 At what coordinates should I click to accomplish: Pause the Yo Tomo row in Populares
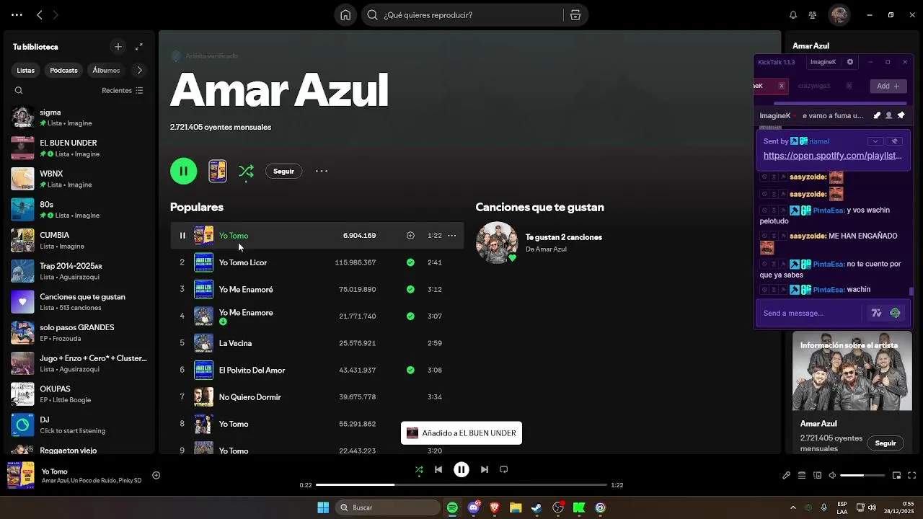182,236
